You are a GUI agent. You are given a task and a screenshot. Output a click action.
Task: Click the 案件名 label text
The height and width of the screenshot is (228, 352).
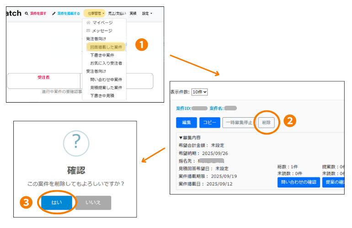pos(217,109)
